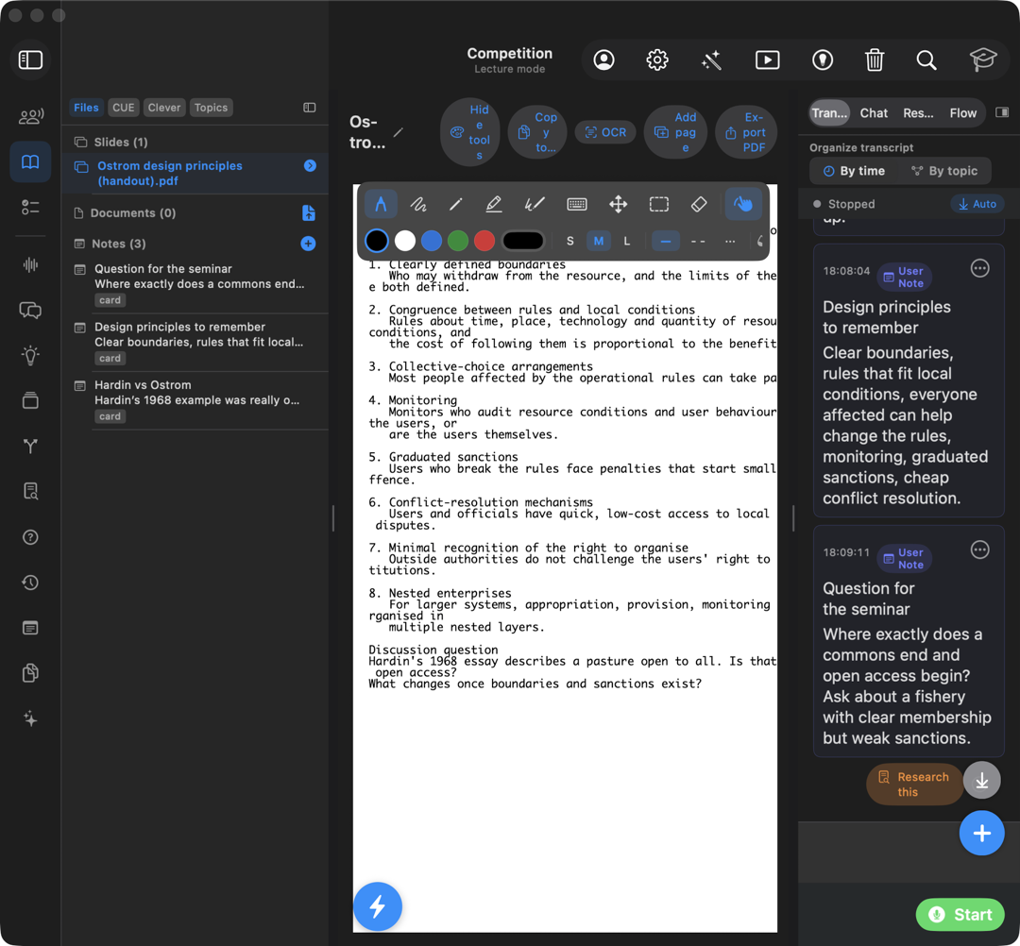
Task: Open the speaking people sidebar icon
Action: pos(30,116)
